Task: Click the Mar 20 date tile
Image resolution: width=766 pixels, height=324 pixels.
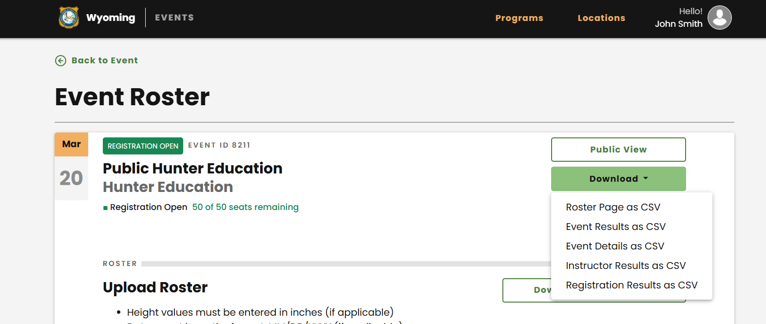Action: 71,166
